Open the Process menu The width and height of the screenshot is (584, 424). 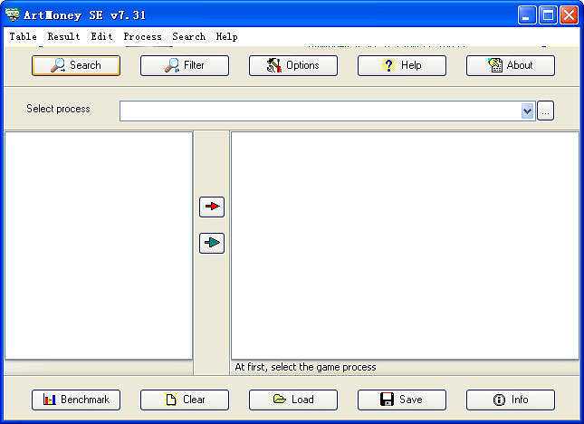click(x=143, y=36)
